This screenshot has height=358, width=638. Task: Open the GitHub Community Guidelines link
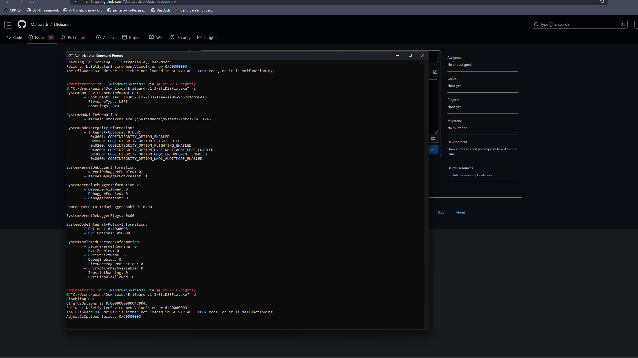[x=469, y=175]
